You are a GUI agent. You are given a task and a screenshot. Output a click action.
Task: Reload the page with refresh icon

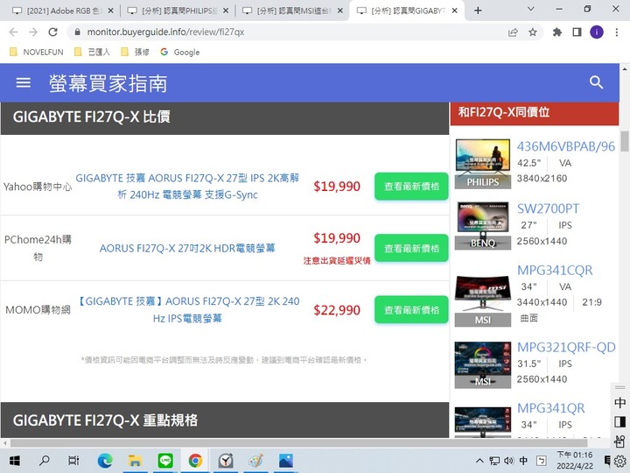pos(53,32)
